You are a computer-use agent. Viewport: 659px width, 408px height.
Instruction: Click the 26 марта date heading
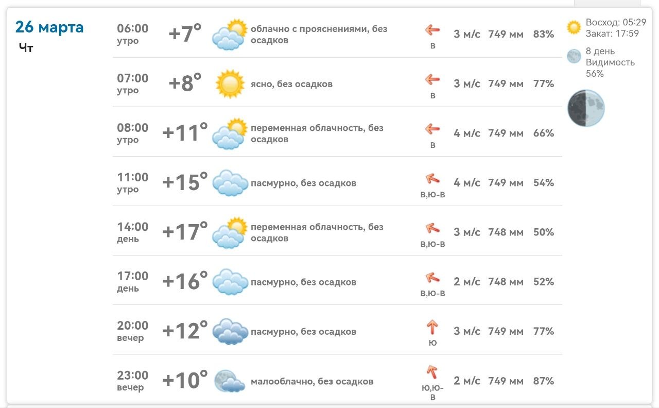click(49, 27)
